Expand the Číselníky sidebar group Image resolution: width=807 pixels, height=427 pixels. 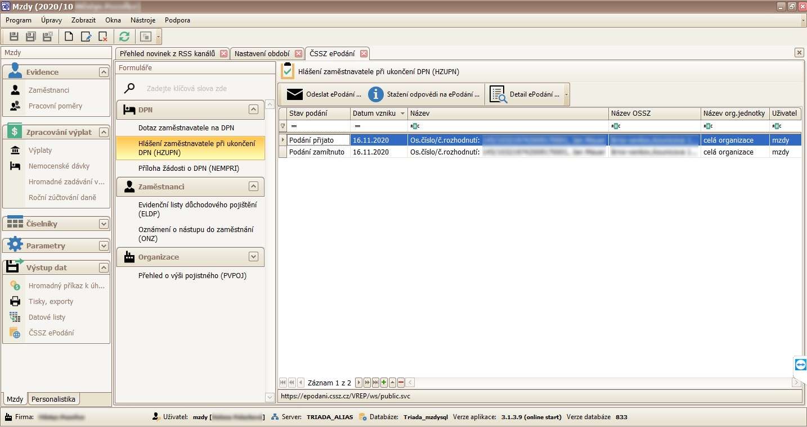[103, 224]
